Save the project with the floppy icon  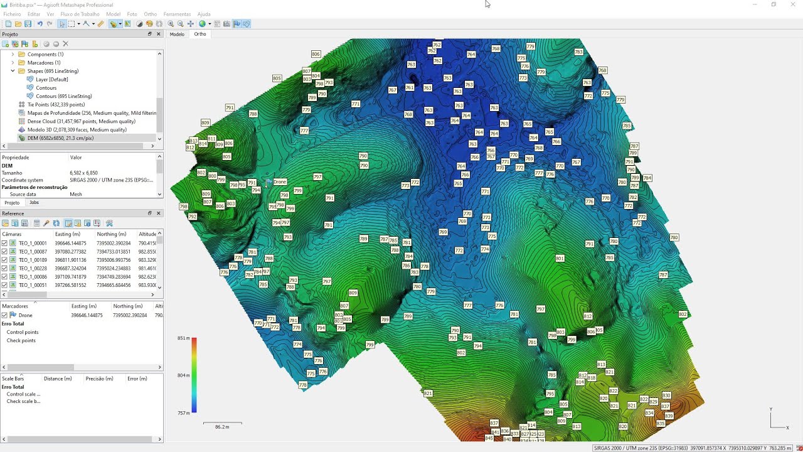click(x=28, y=24)
